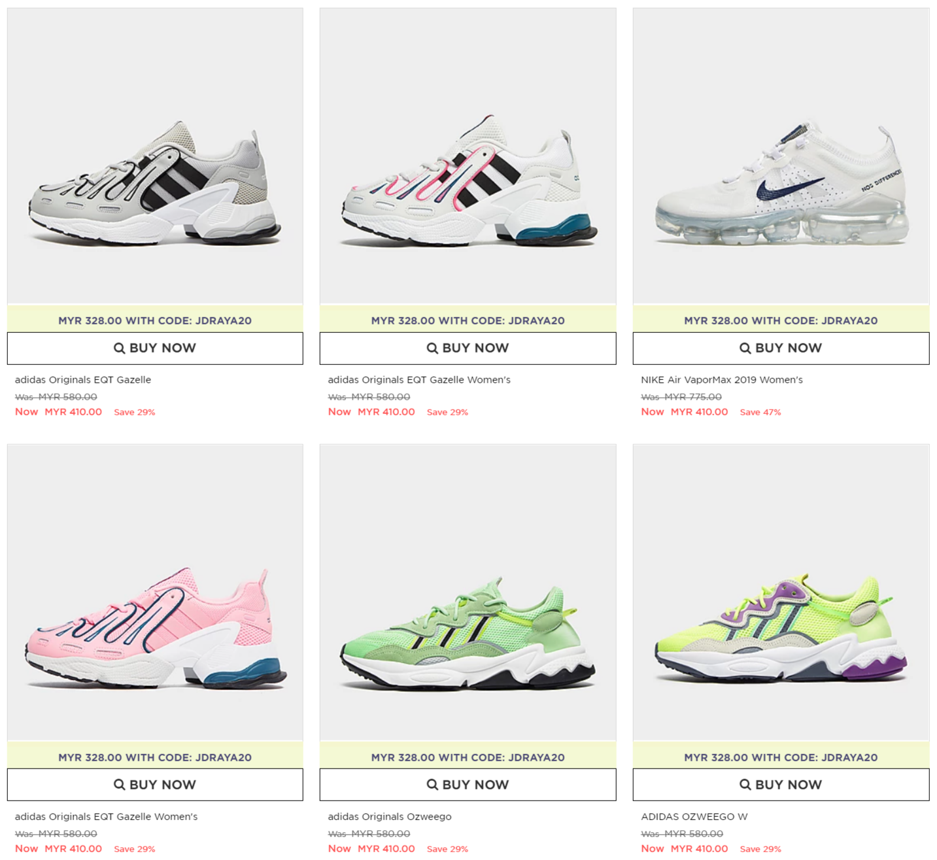Open the grey adidas EQT Gazelle shoe image
Viewport: 937px width, 860px height.
155,156
